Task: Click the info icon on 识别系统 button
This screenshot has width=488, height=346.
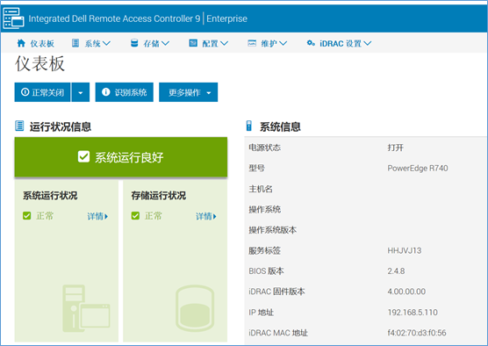Action: [x=106, y=92]
